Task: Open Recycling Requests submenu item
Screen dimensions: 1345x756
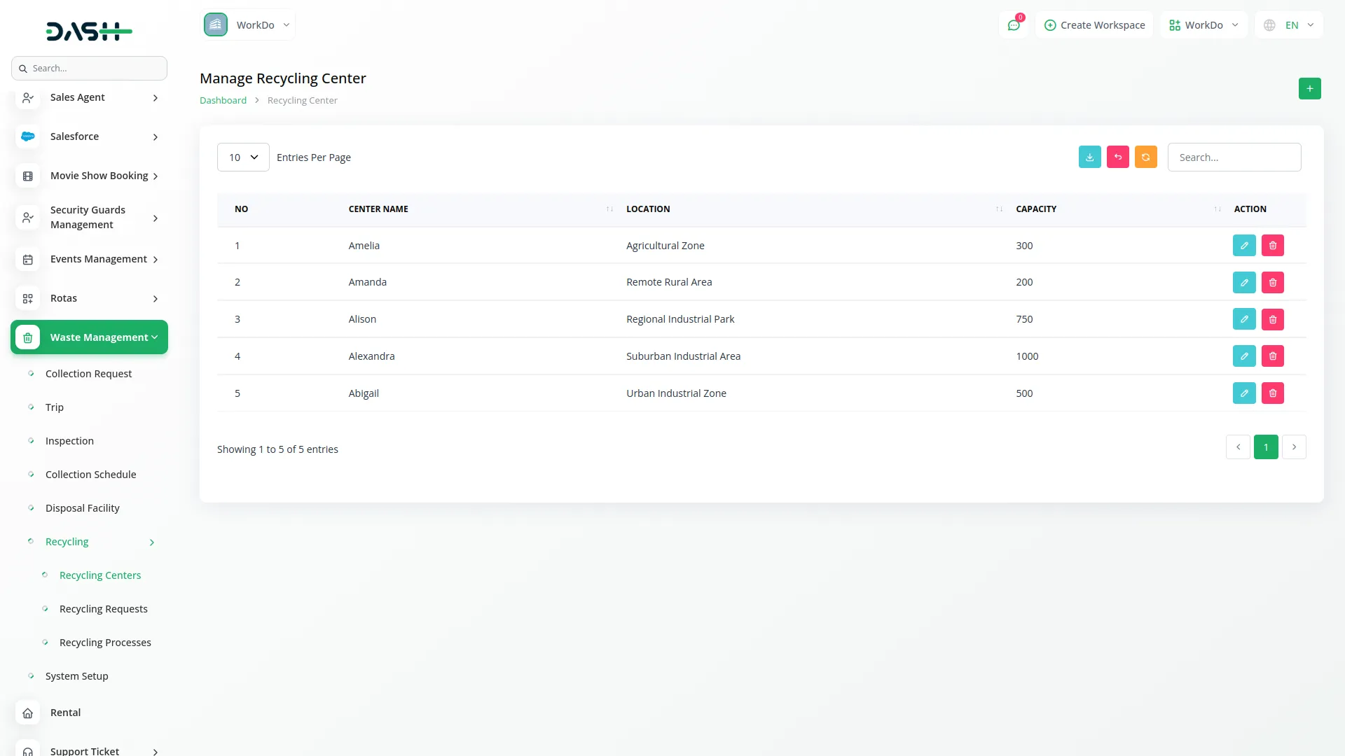Action: click(x=103, y=609)
